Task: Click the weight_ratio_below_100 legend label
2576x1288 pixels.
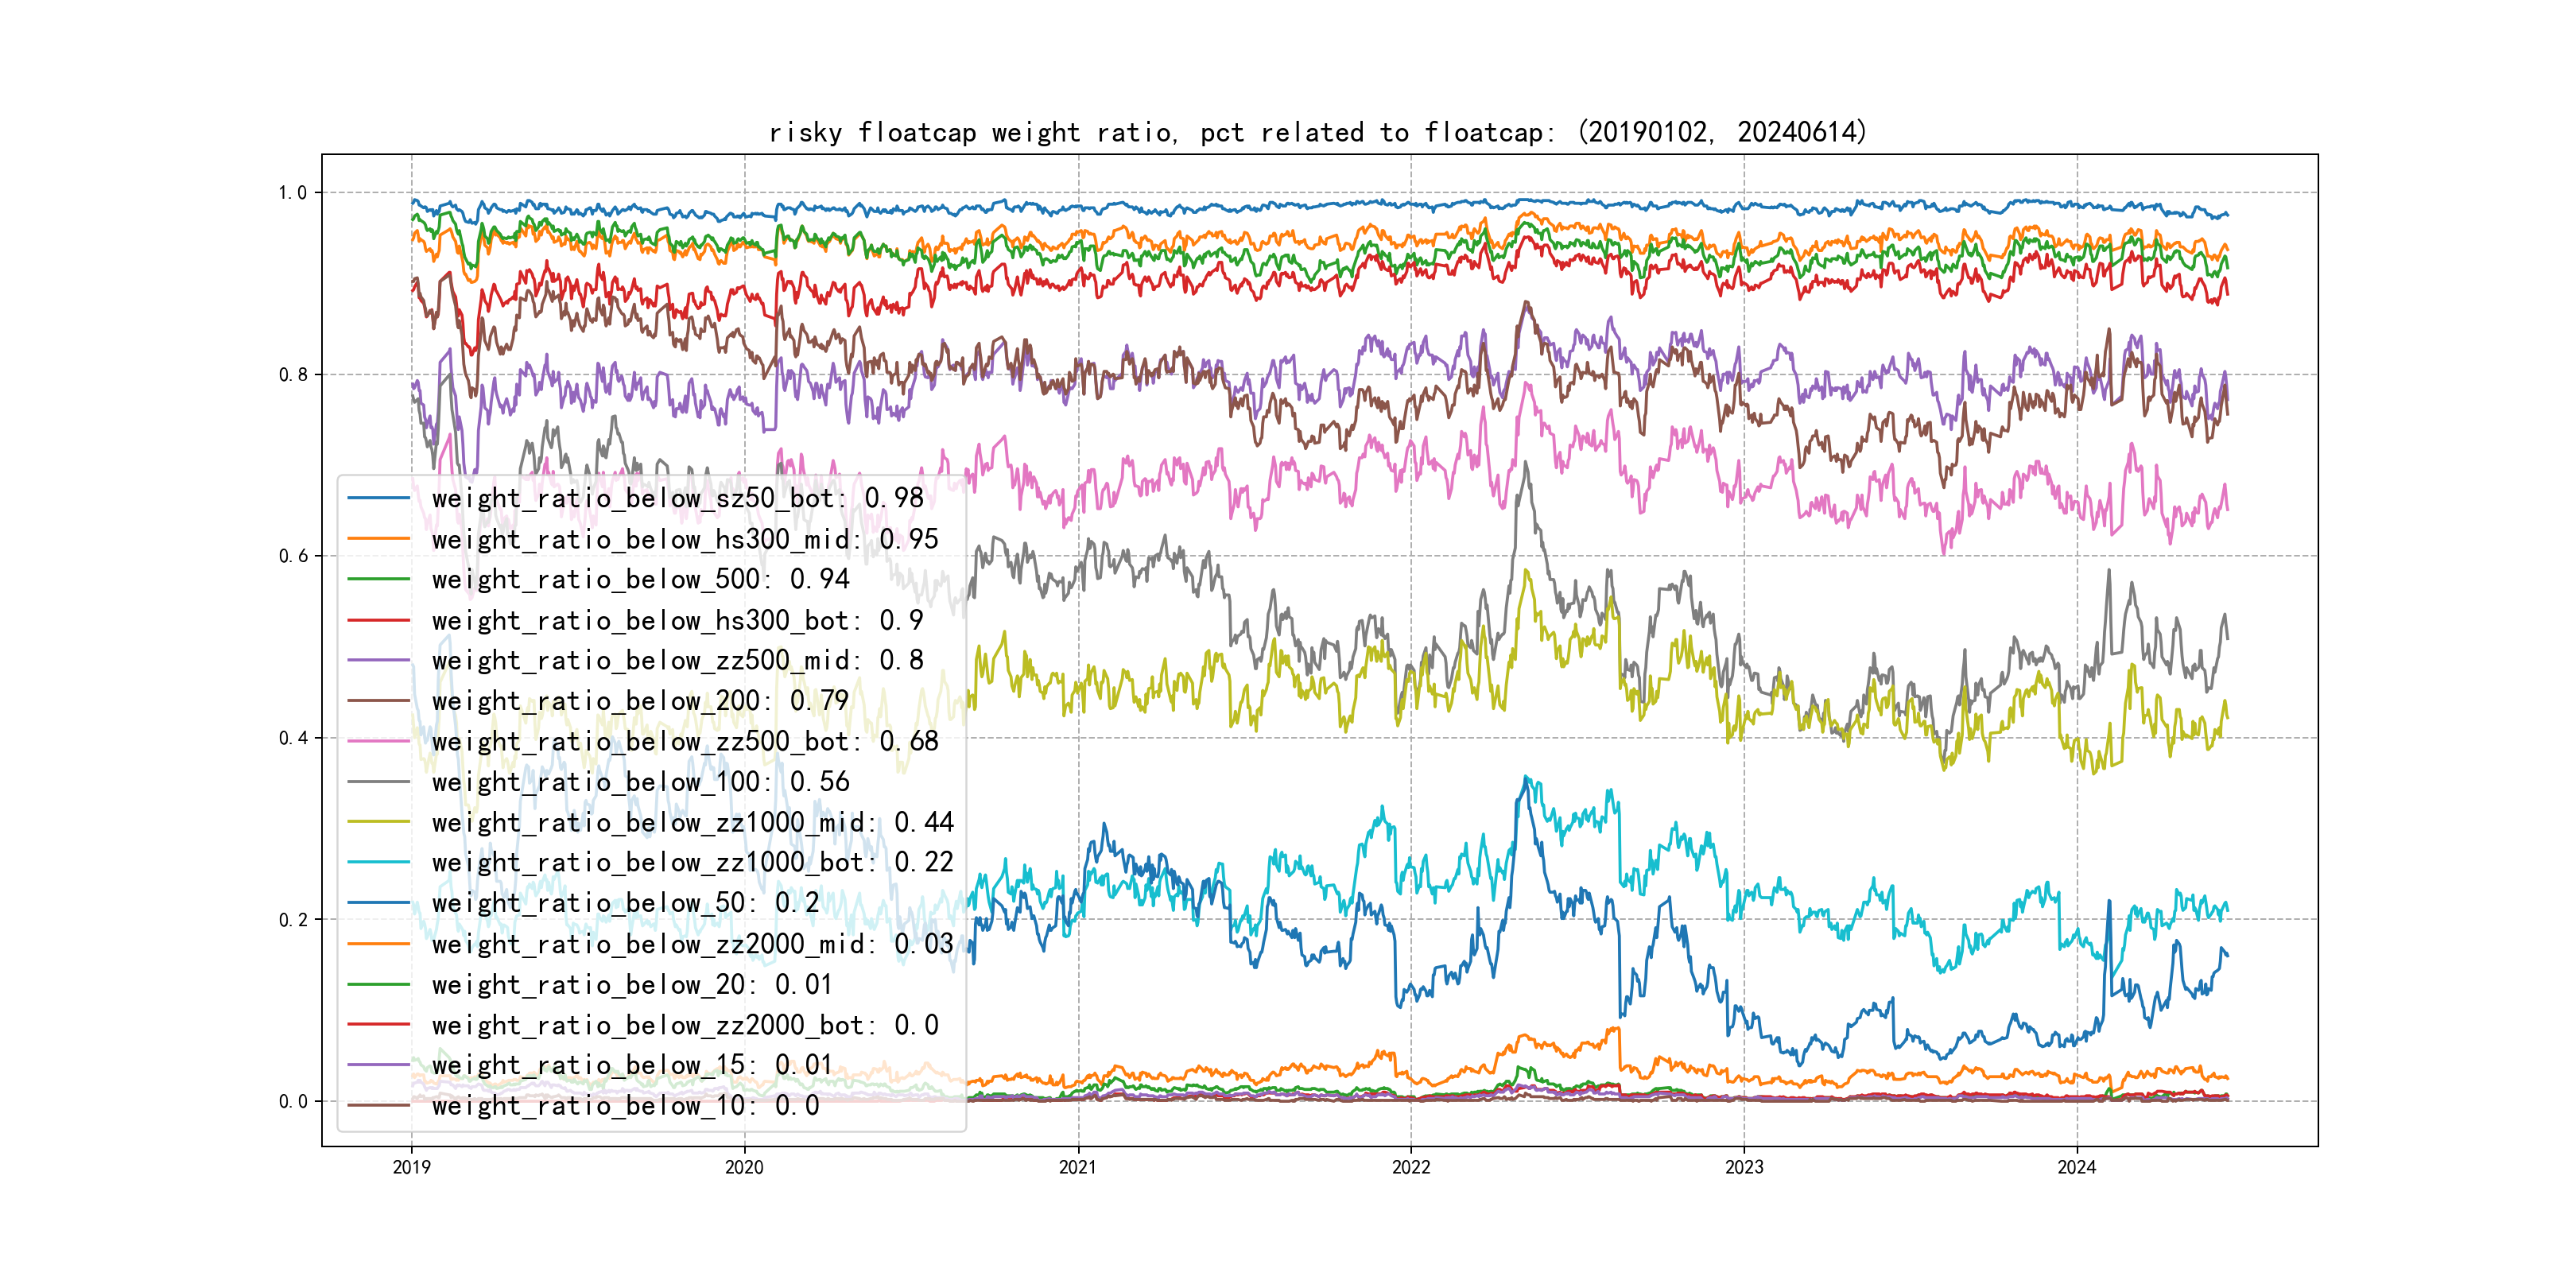Action: [640, 782]
